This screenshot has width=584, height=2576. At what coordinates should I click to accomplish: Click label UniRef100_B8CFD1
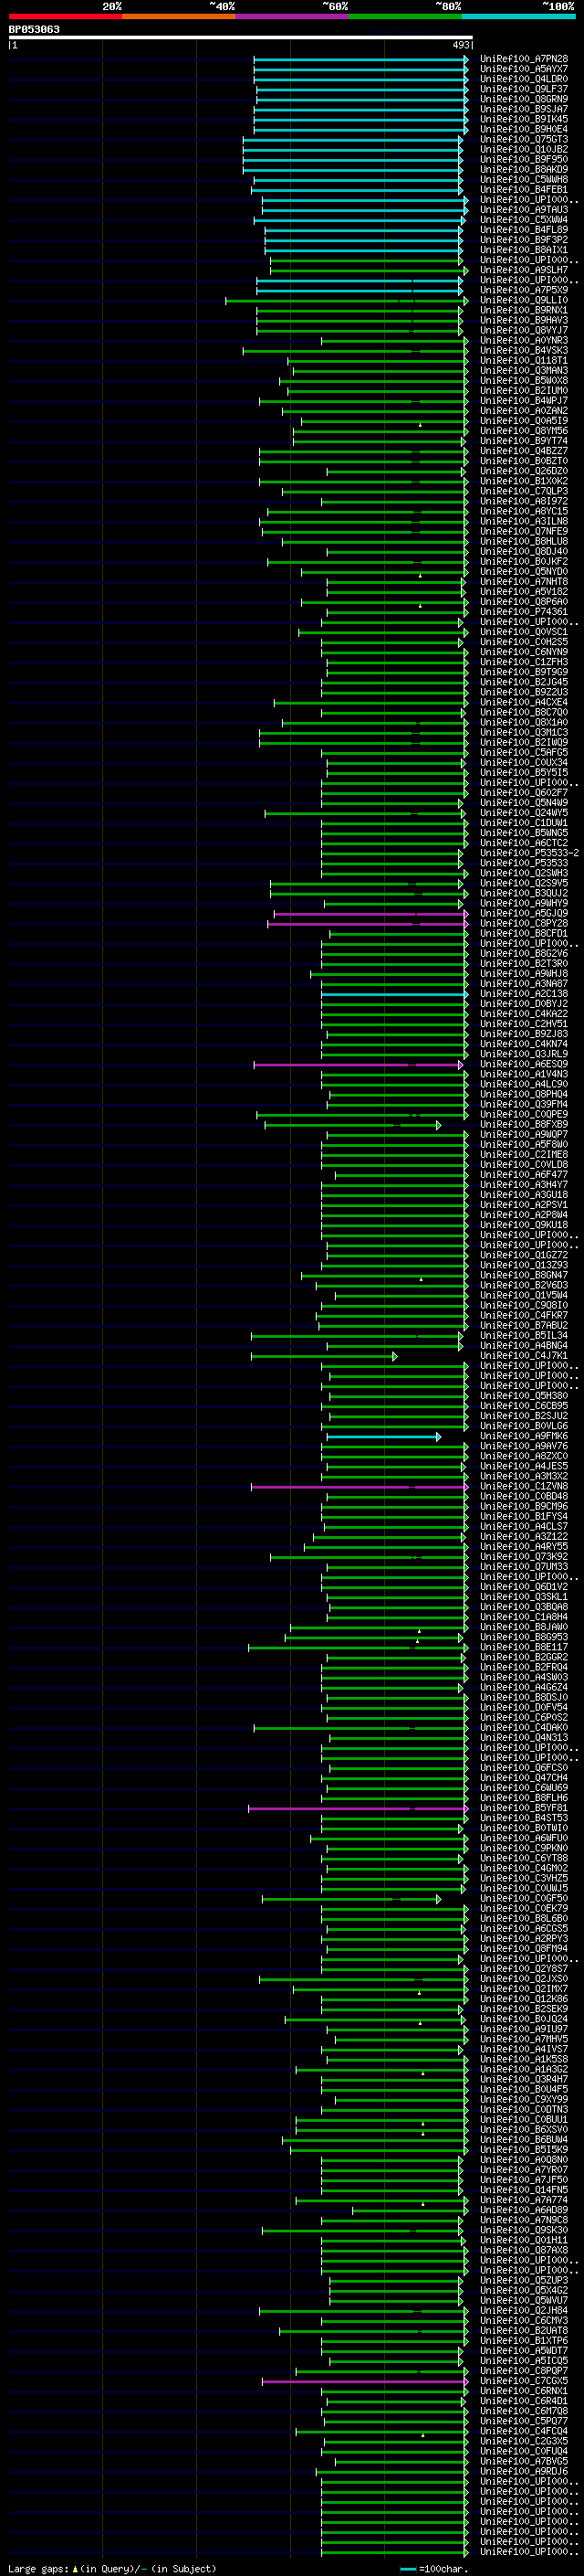point(523,934)
